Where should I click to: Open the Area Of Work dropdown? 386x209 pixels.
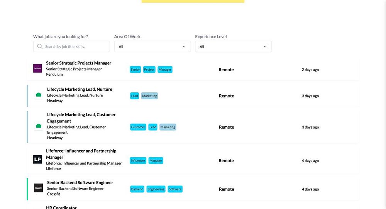(x=152, y=46)
